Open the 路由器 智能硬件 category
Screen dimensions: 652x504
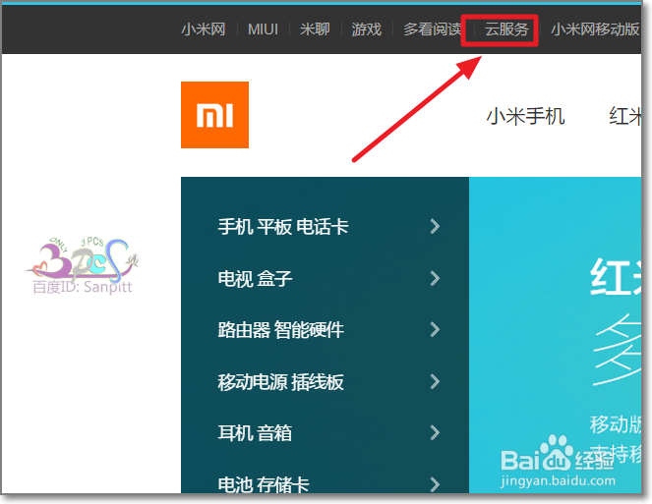click(x=280, y=330)
